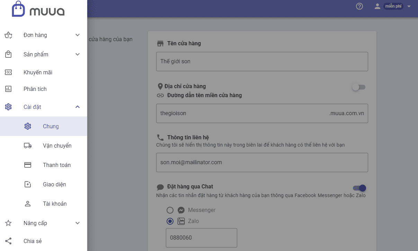Expand the Đơn hàng menu chevron
This screenshot has height=251, width=418.
(x=78, y=35)
